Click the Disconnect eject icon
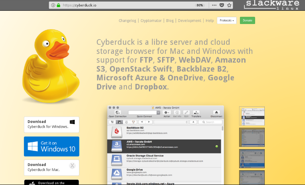305x185 pixels. pyautogui.click(x=216, y=113)
